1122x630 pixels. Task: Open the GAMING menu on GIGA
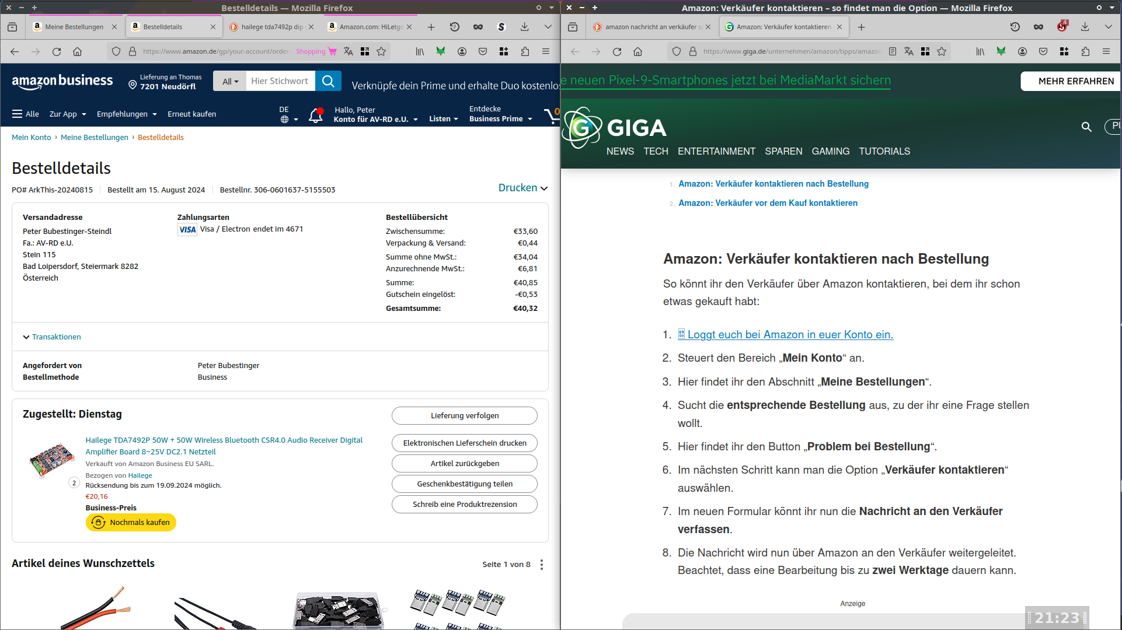(x=830, y=151)
